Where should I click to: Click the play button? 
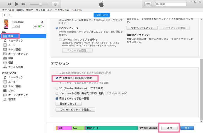tap(16, 4)
